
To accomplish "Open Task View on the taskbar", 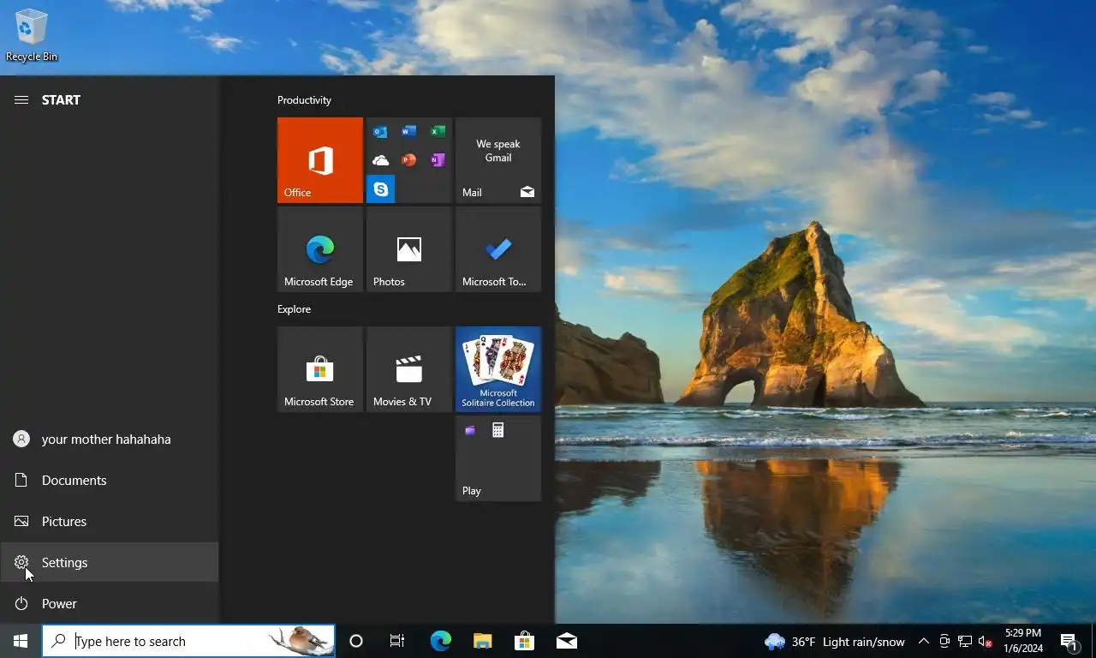I will click(397, 641).
